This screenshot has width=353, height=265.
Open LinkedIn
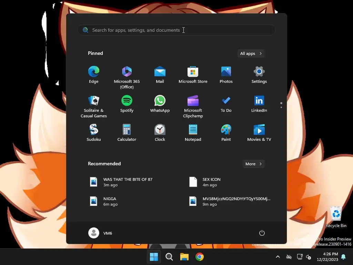(x=259, y=104)
